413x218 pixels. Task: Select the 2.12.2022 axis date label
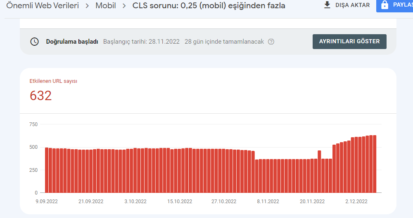[356, 202]
